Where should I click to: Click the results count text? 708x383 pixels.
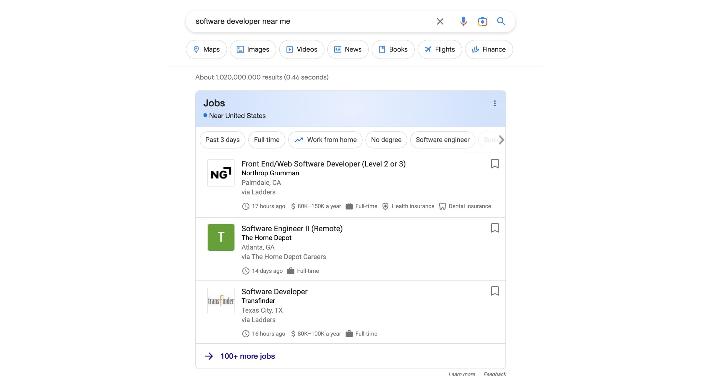point(262,77)
